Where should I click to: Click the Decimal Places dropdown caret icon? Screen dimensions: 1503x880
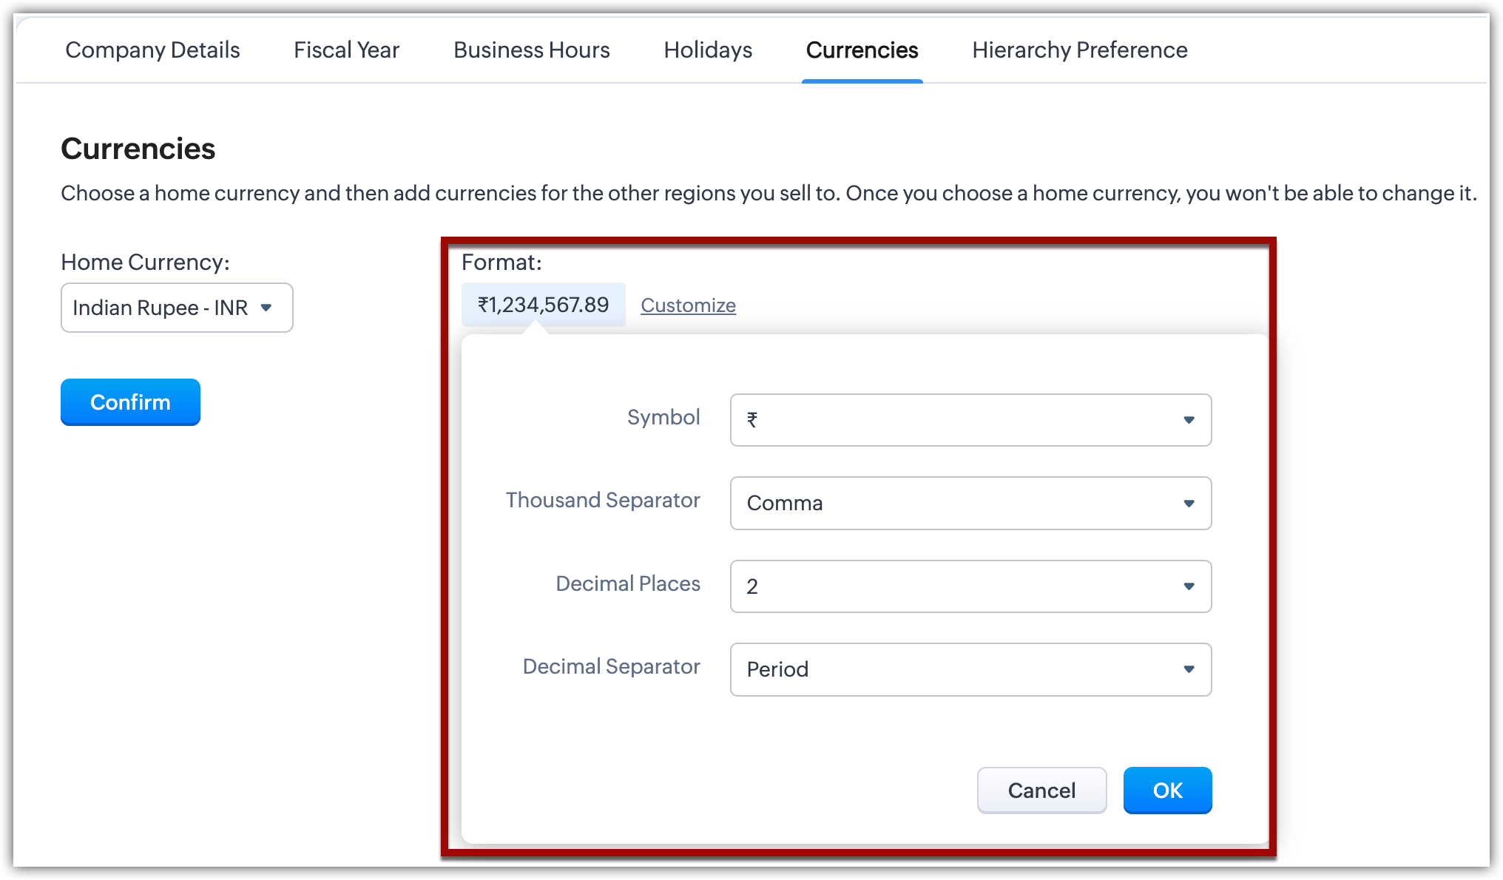[x=1189, y=586]
